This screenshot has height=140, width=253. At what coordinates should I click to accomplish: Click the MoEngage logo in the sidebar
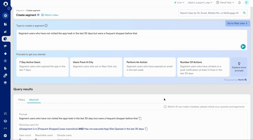pyautogui.click(x=5, y=4)
